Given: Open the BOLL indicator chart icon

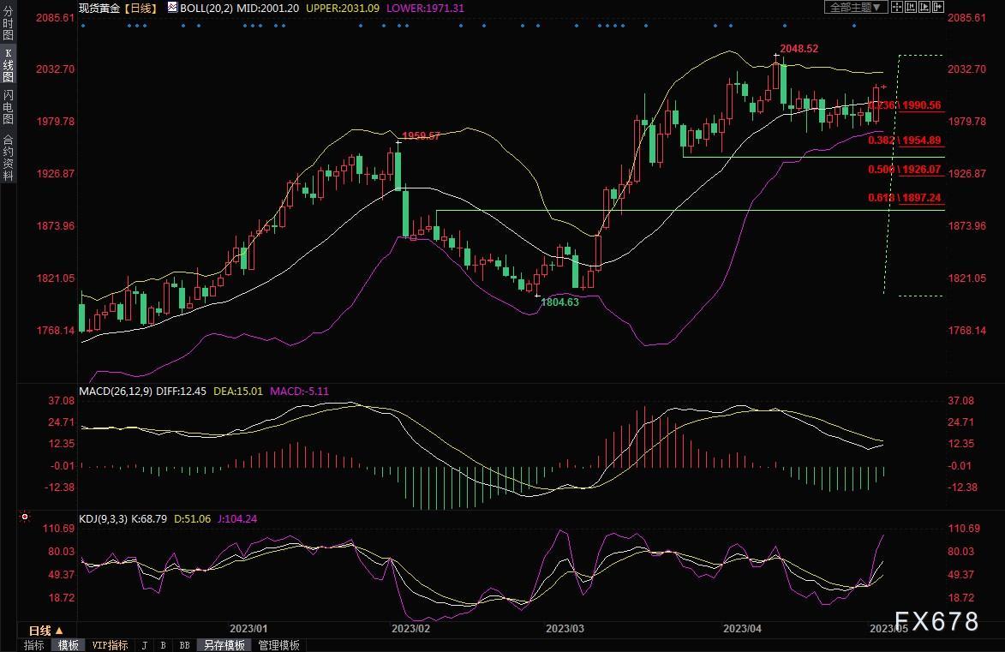Looking at the screenshot, I should pos(172,7).
